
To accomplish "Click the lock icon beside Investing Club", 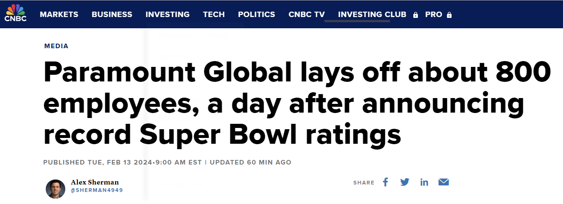I will [x=415, y=15].
